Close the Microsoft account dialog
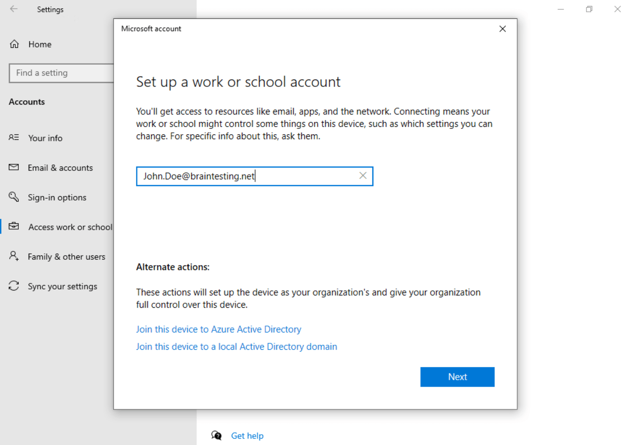The width and height of the screenshot is (631, 445). [x=502, y=29]
